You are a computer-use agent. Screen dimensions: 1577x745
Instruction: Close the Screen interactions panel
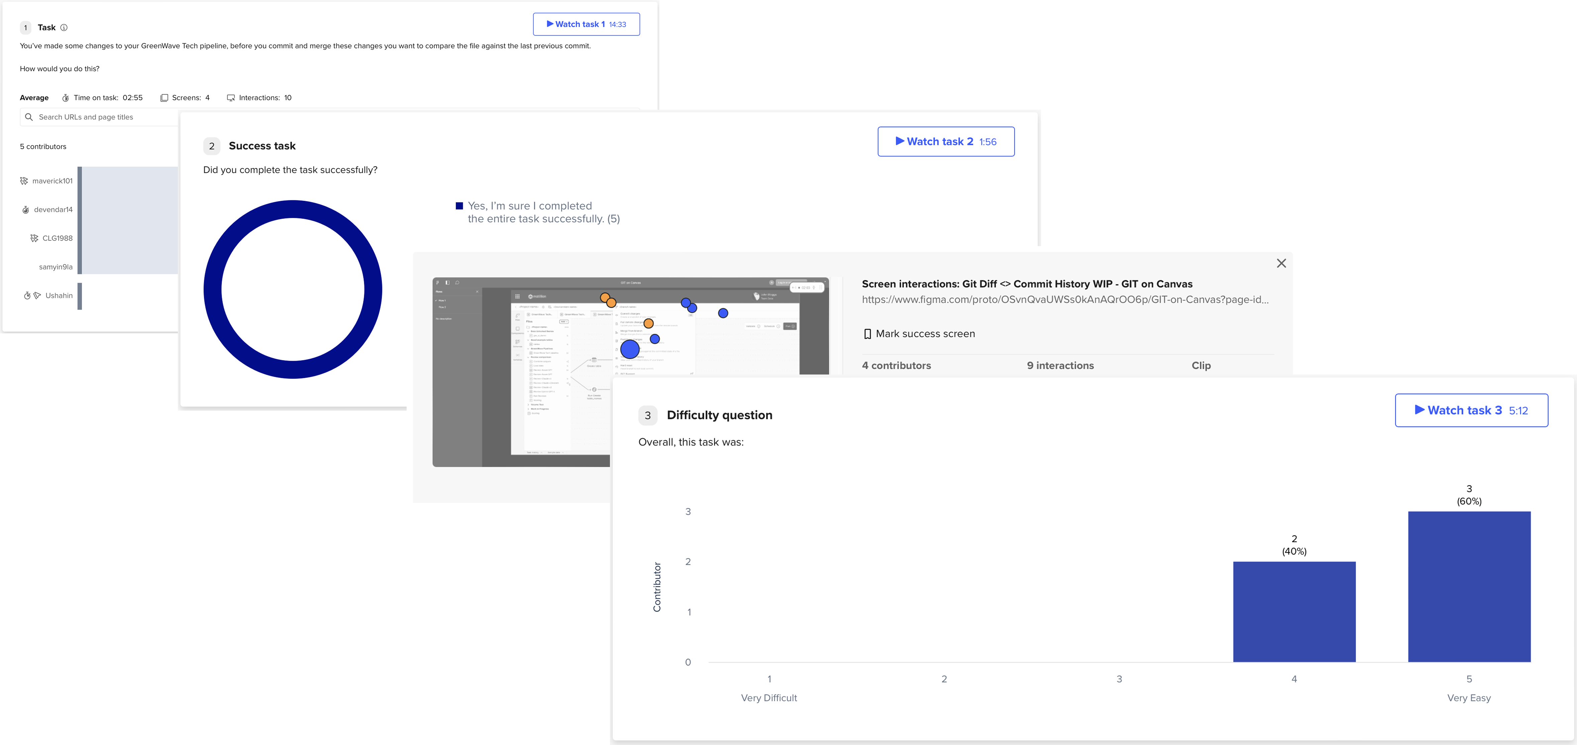[x=1281, y=263]
